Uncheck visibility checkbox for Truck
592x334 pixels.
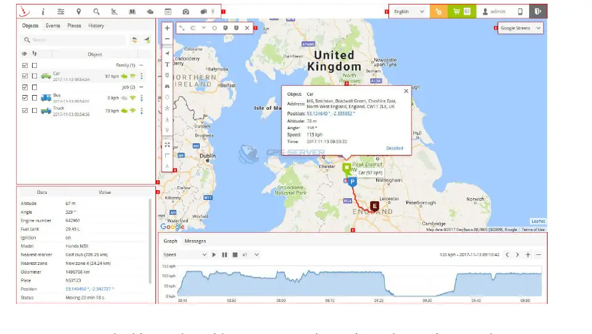coord(25,111)
